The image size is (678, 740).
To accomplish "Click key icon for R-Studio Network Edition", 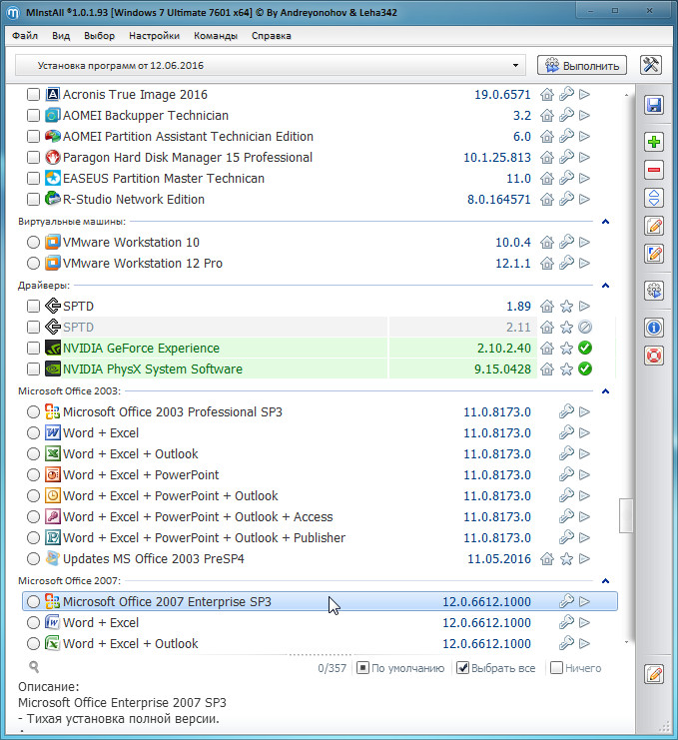I will coord(566,199).
